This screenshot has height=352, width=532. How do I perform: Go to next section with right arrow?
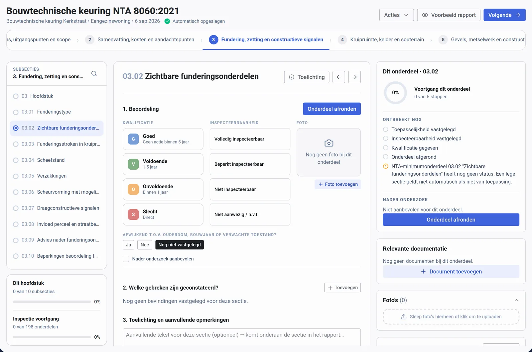[355, 77]
